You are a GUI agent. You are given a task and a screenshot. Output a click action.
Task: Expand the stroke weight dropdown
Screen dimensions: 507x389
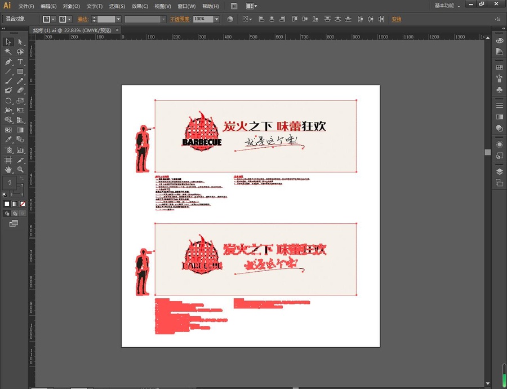point(118,19)
